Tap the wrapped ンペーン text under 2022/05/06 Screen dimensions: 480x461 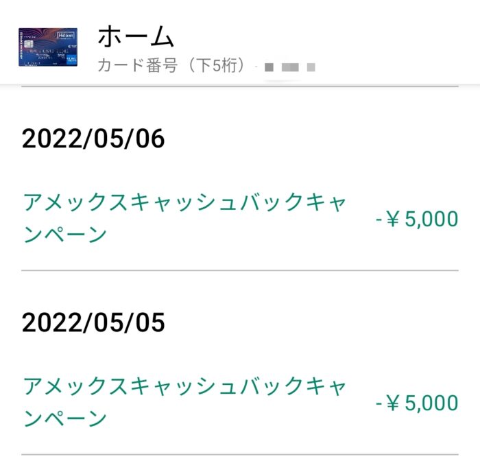point(65,235)
